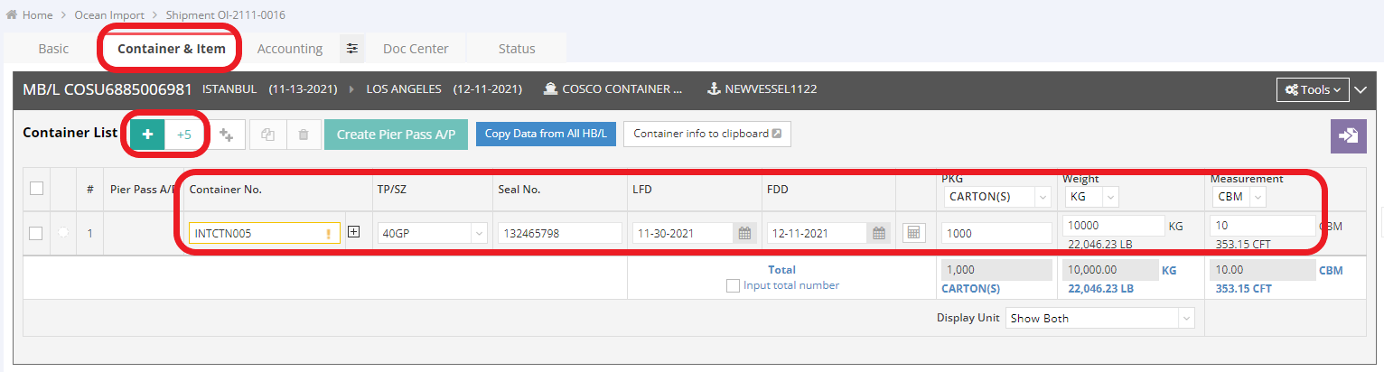The image size is (1384, 372).
Task: Toggle the select-all checkbox in table header
Action: pyautogui.click(x=36, y=189)
